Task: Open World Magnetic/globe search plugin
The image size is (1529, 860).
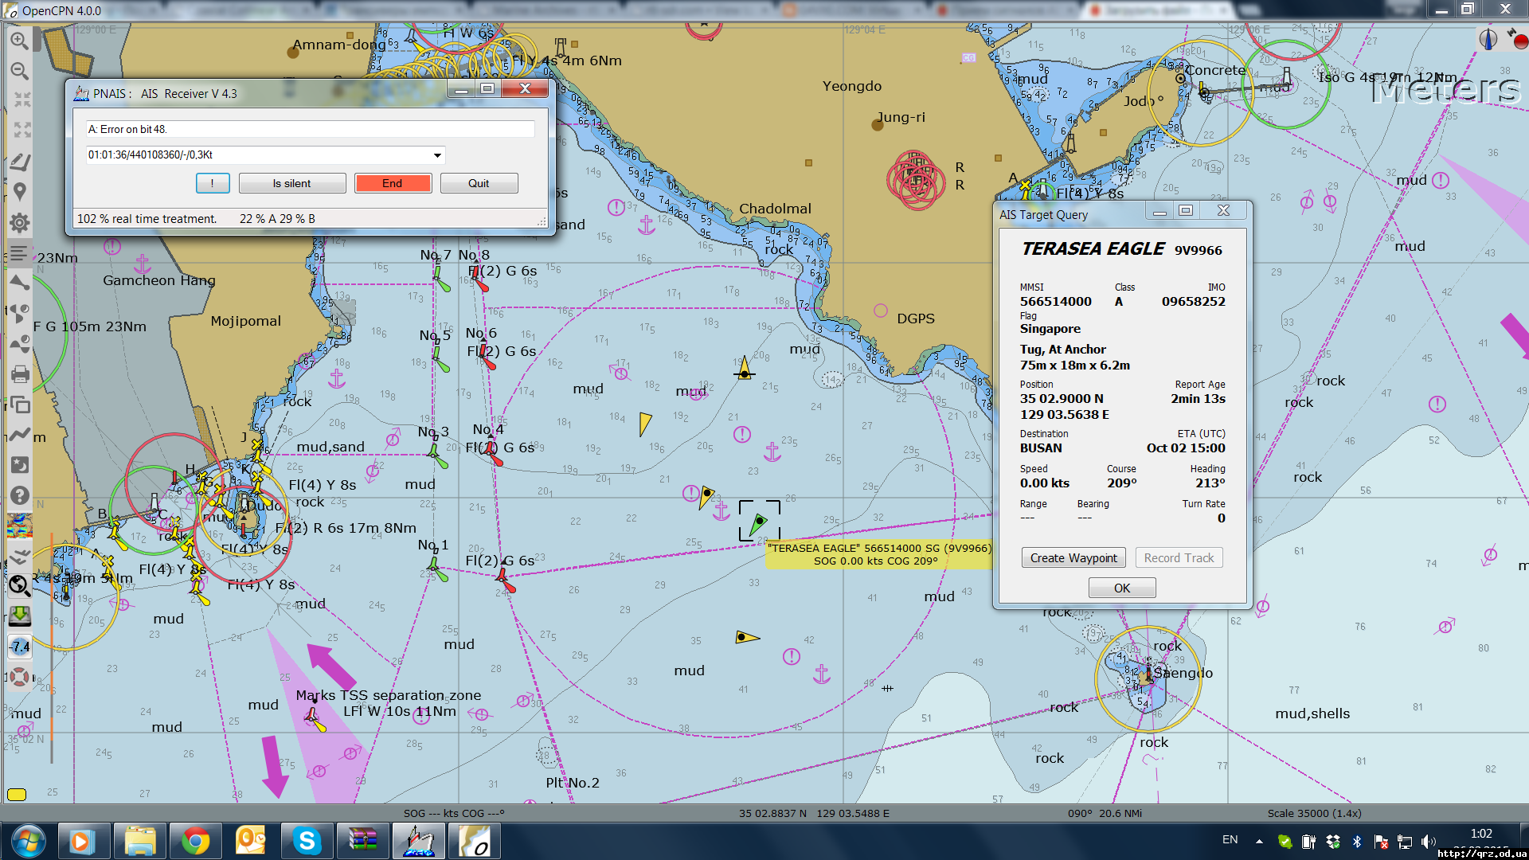Action: [x=19, y=586]
